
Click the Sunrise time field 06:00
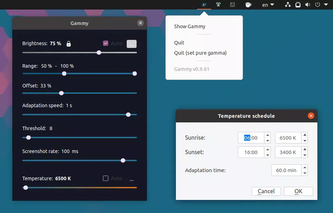tap(251, 138)
